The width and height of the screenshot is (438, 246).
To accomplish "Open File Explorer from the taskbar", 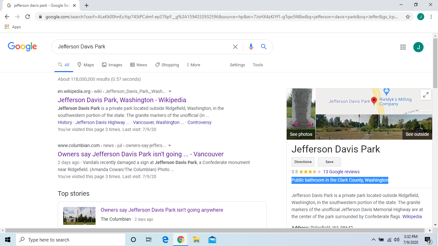I will 196,240.
